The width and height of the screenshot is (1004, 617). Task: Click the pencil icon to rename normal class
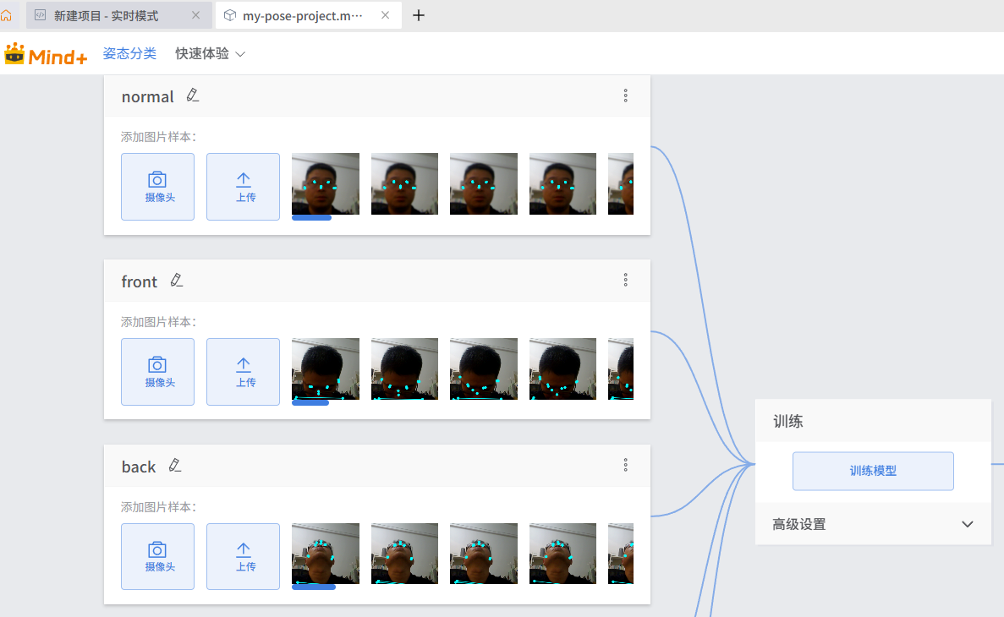[x=193, y=96]
